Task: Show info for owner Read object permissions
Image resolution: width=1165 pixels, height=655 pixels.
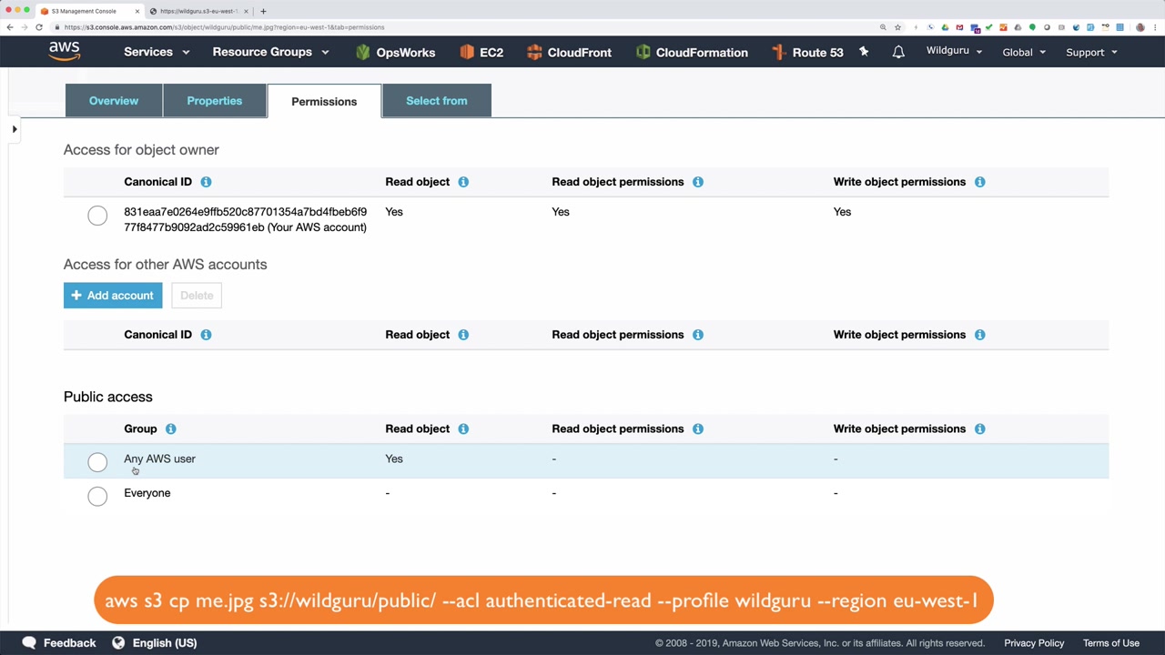Action: [698, 182]
